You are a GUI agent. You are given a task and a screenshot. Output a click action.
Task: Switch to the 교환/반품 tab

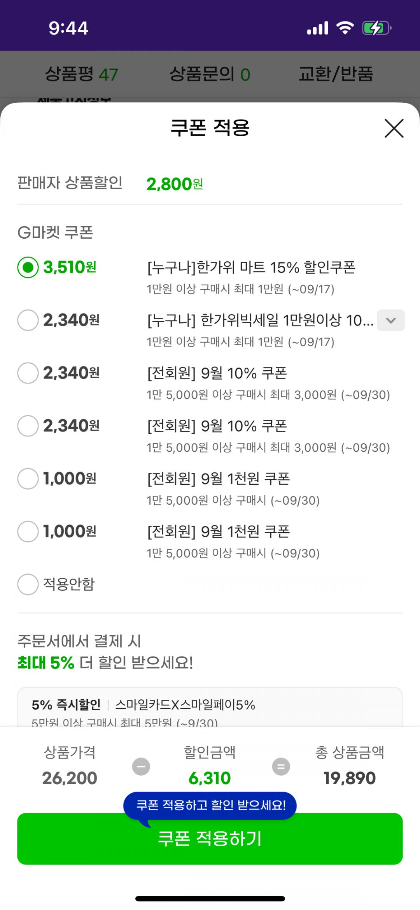click(x=336, y=74)
